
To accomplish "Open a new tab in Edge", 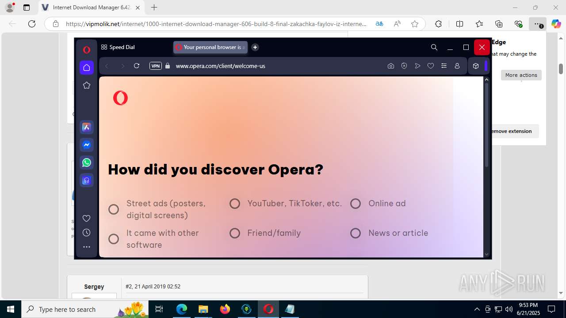I will 154,8.
